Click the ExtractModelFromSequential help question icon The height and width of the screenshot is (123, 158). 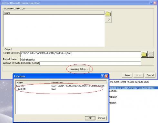(x=151, y=3)
